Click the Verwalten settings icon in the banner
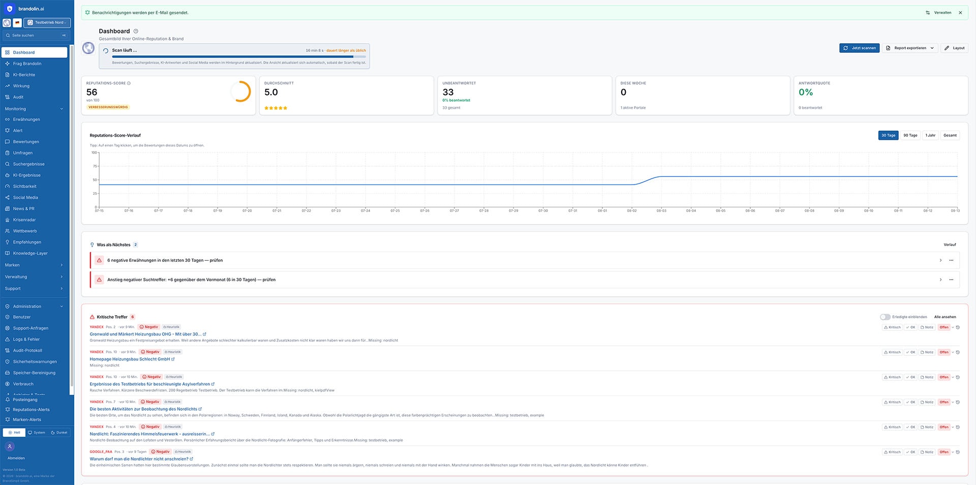The height and width of the screenshot is (485, 976). tap(928, 13)
